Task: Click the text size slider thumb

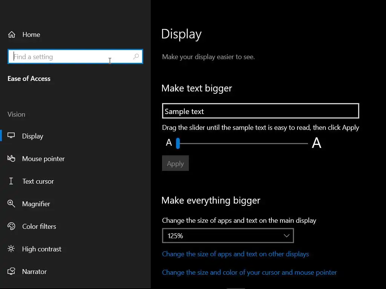Action: [x=178, y=143]
